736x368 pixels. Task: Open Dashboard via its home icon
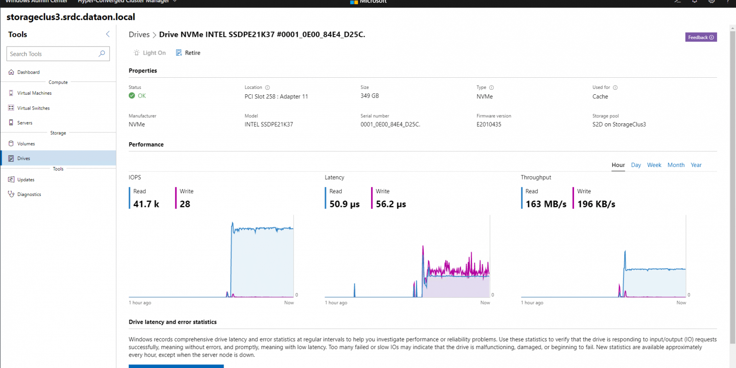pyautogui.click(x=11, y=72)
